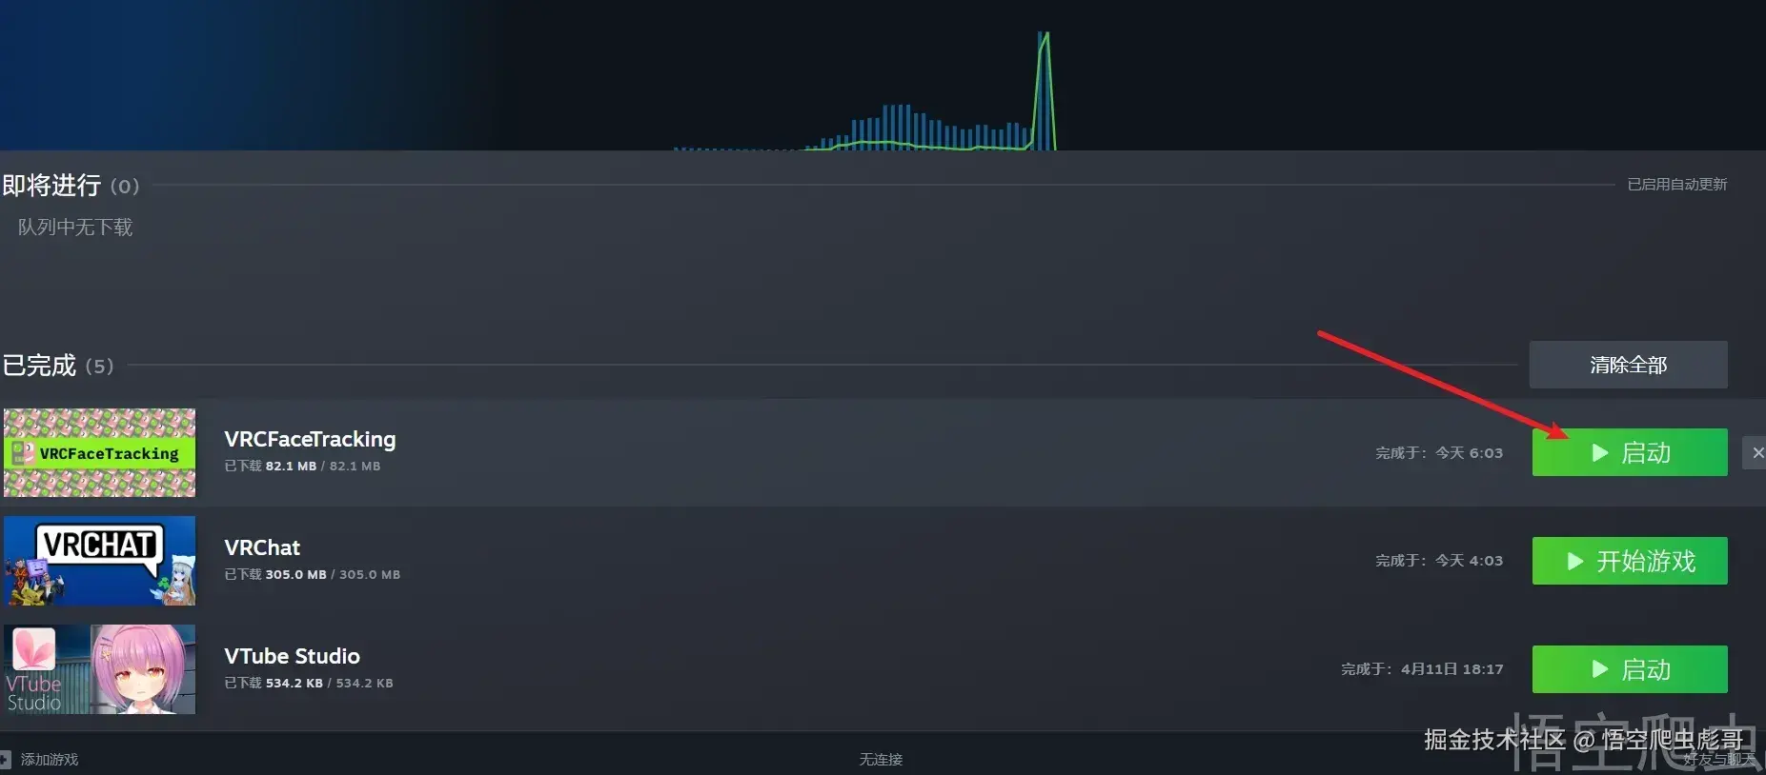Open the 已启用自动更新 auto-update setting
The width and height of the screenshot is (1766, 775).
click(x=1677, y=184)
